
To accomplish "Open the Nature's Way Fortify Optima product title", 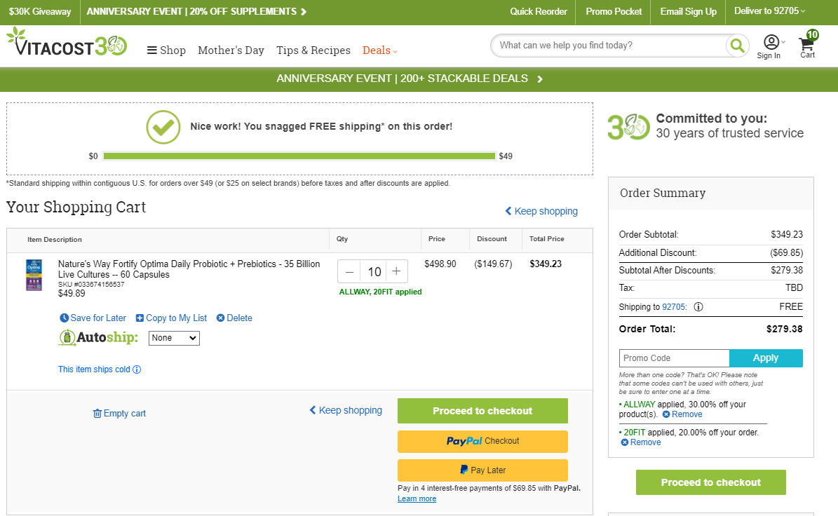I will click(x=189, y=269).
